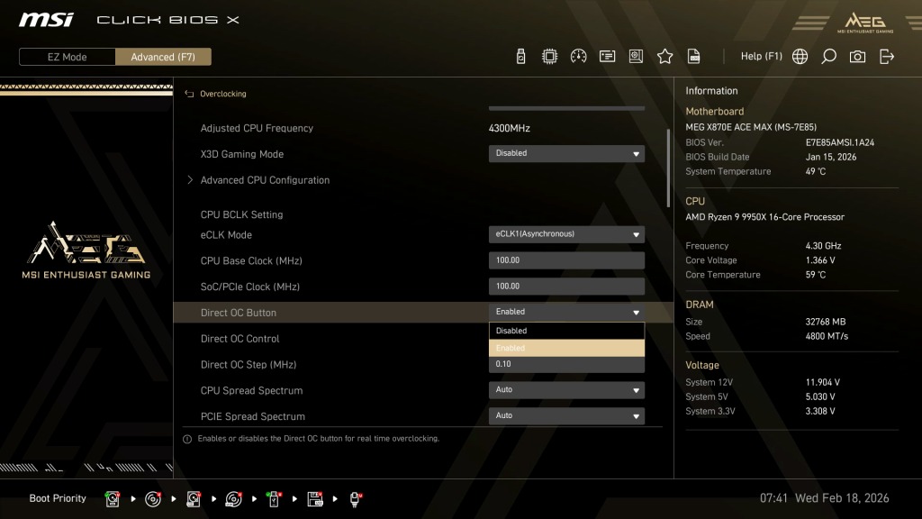Open M-Flash USB update icon

pos(520,57)
